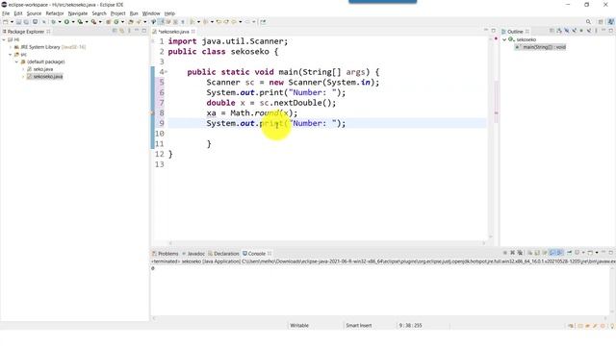616x346 pixels.
Task: Click the Writable status bar field
Action: [299, 326]
